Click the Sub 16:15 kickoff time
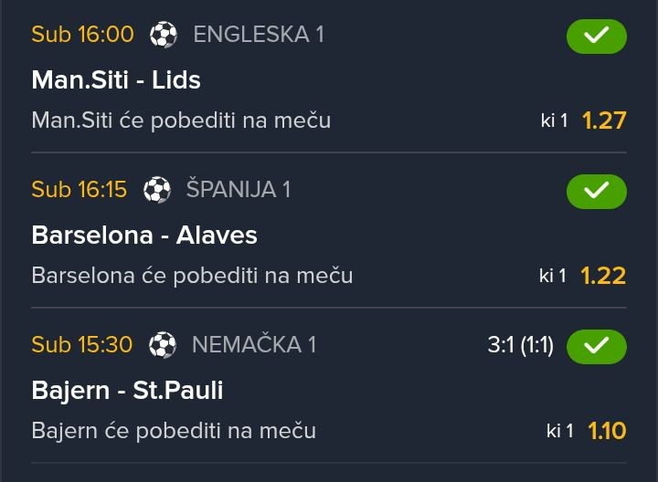The width and height of the screenshot is (658, 482). pyautogui.click(x=80, y=190)
